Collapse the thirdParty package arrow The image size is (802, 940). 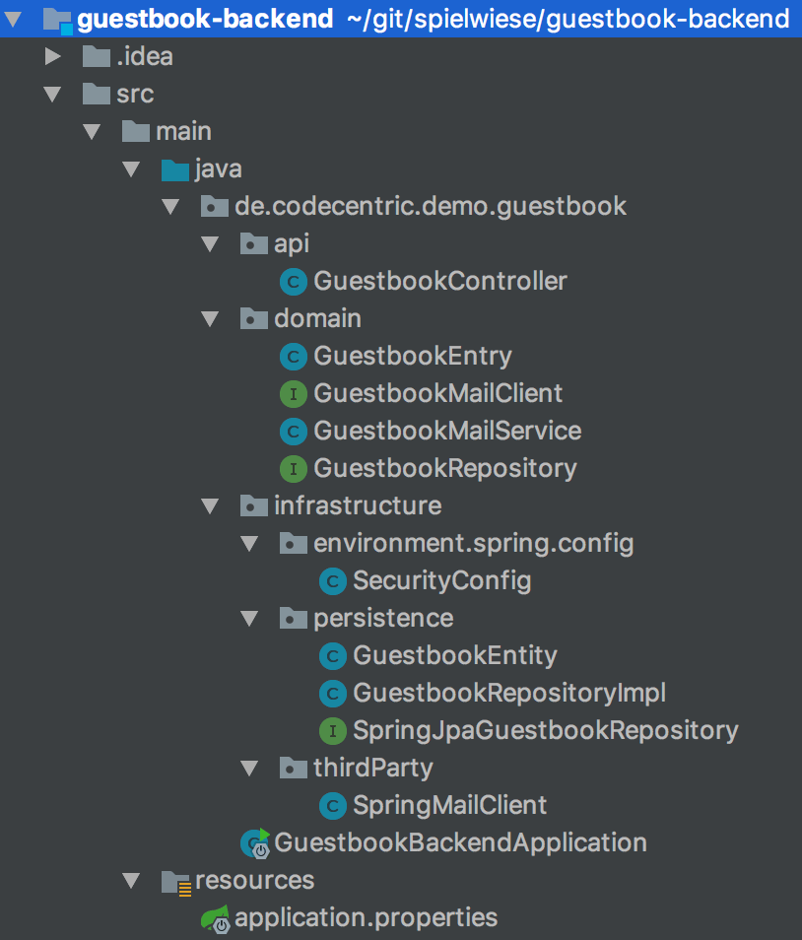(x=249, y=769)
